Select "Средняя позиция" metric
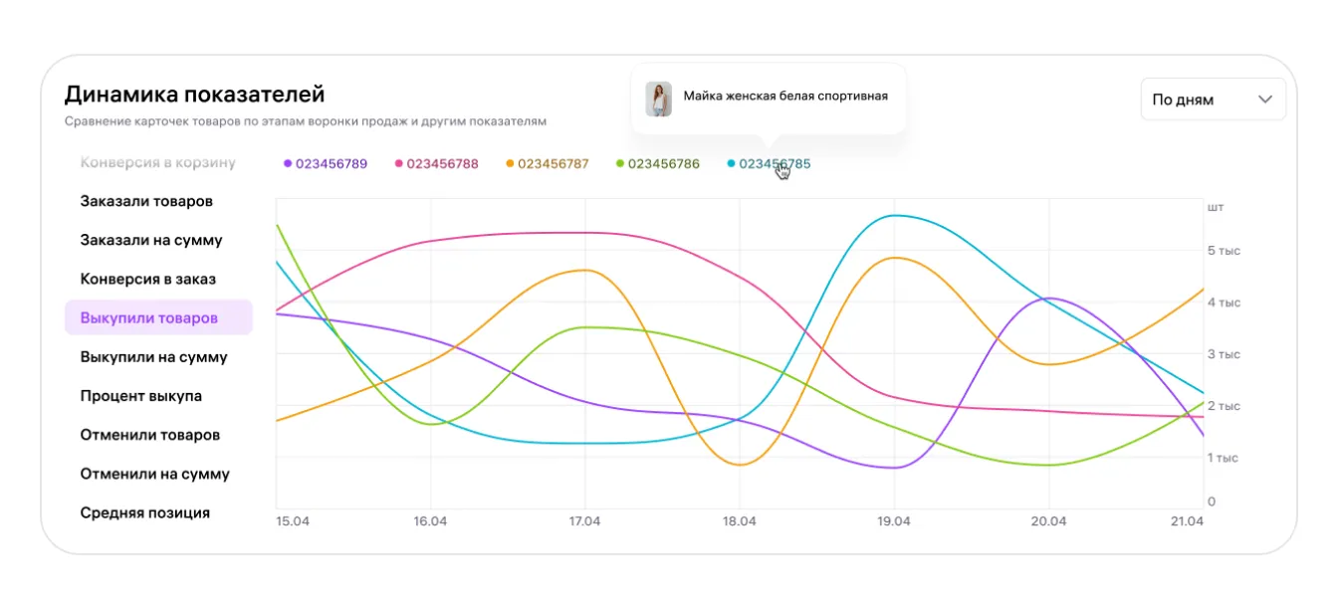Image resolution: width=1338 pixels, height=609 pixels. pos(145,512)
